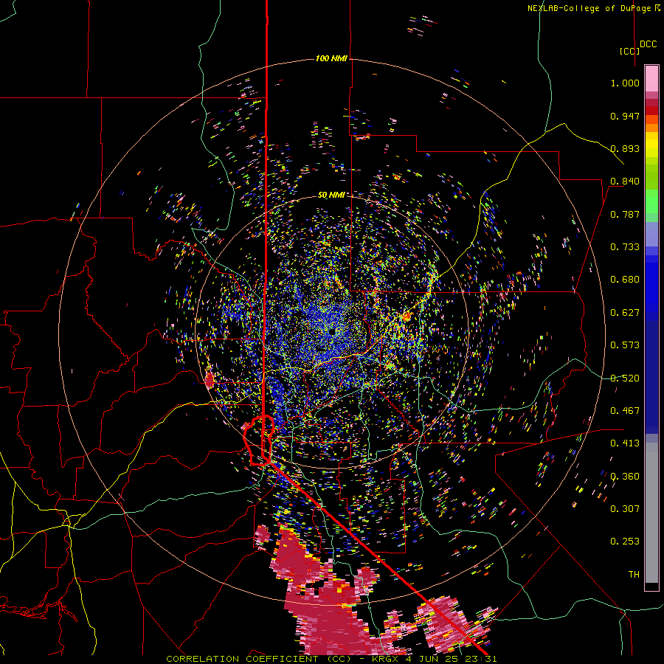Select the 0.573 legend value
The image size is (664, 664).
(x=625, y=345)
